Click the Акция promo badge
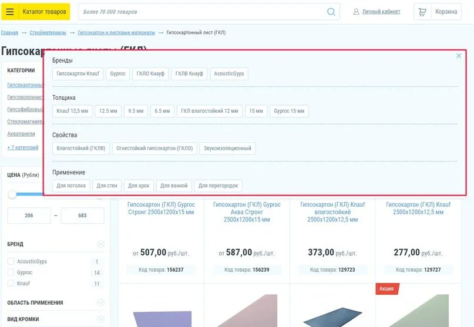The width and height of the screenshot is (474, 327). (x=387, y=289)
